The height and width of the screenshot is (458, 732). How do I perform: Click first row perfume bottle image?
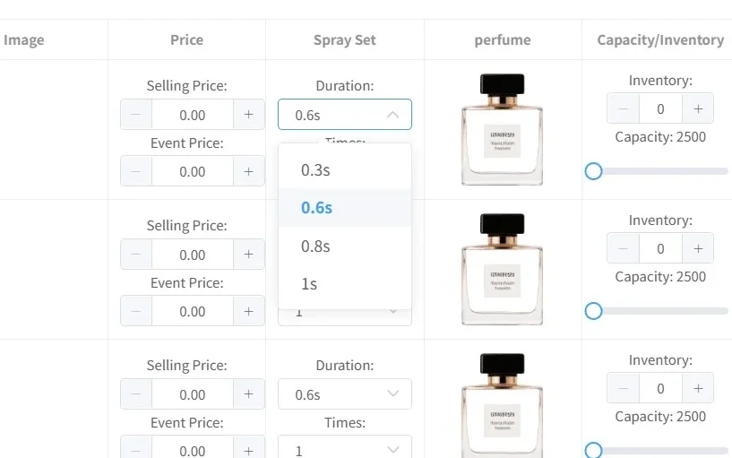(502, 129)
